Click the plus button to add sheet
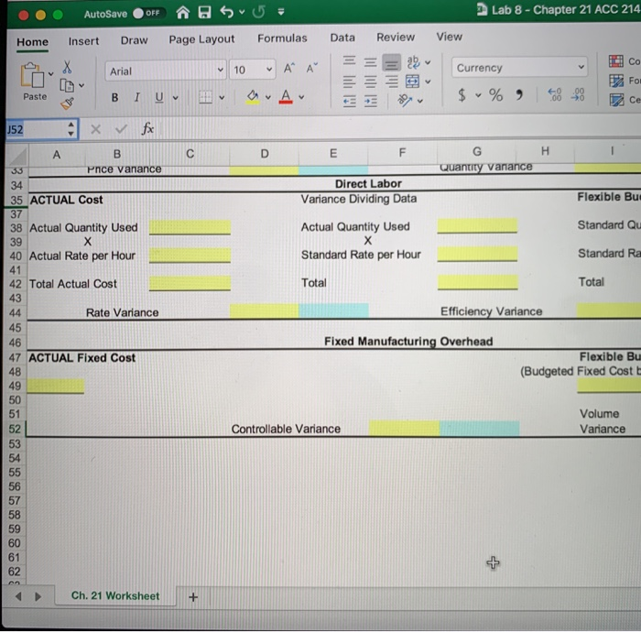 tap(193, 597)
